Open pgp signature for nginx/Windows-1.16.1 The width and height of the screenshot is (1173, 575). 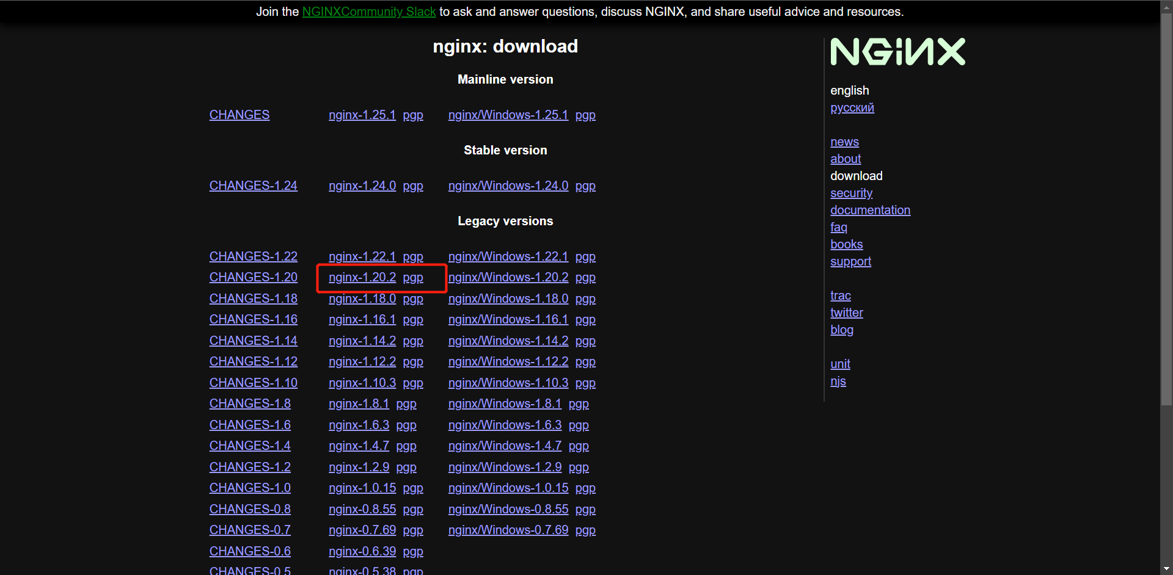click(585, 319)
